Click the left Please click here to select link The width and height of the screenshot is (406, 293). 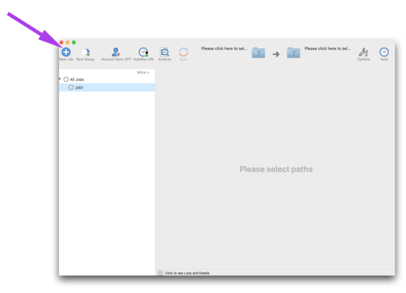click(x=224, y=48)
